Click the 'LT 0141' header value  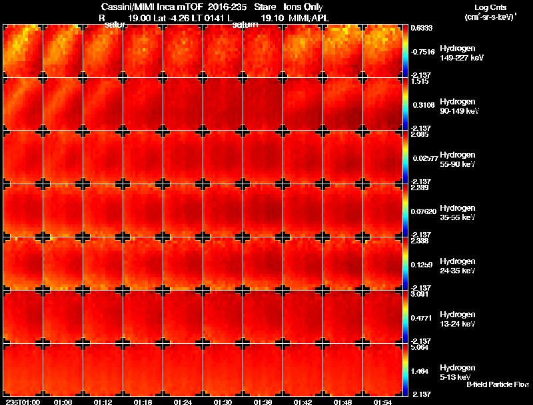(207, 18)
